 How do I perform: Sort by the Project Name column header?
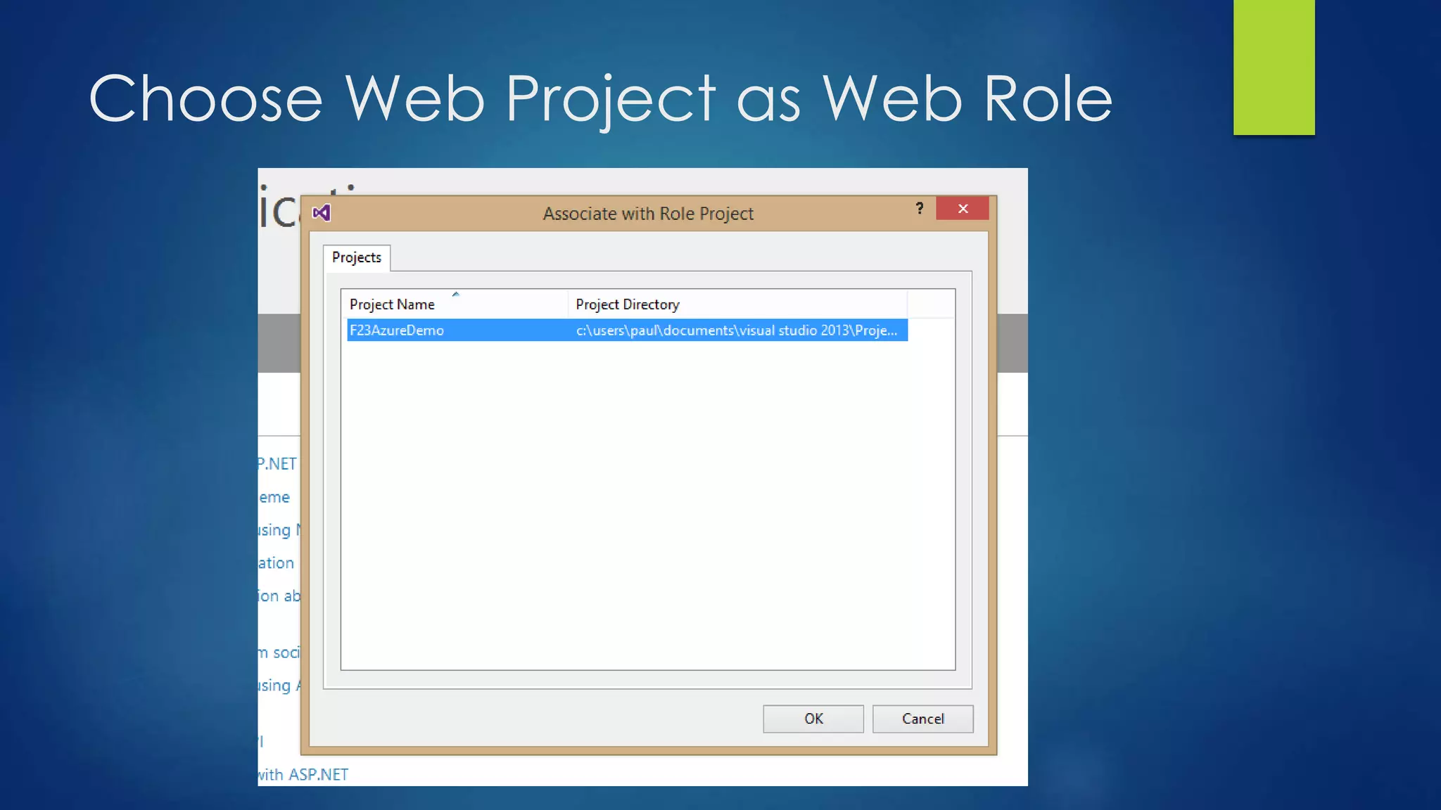[x=393, y=304]
